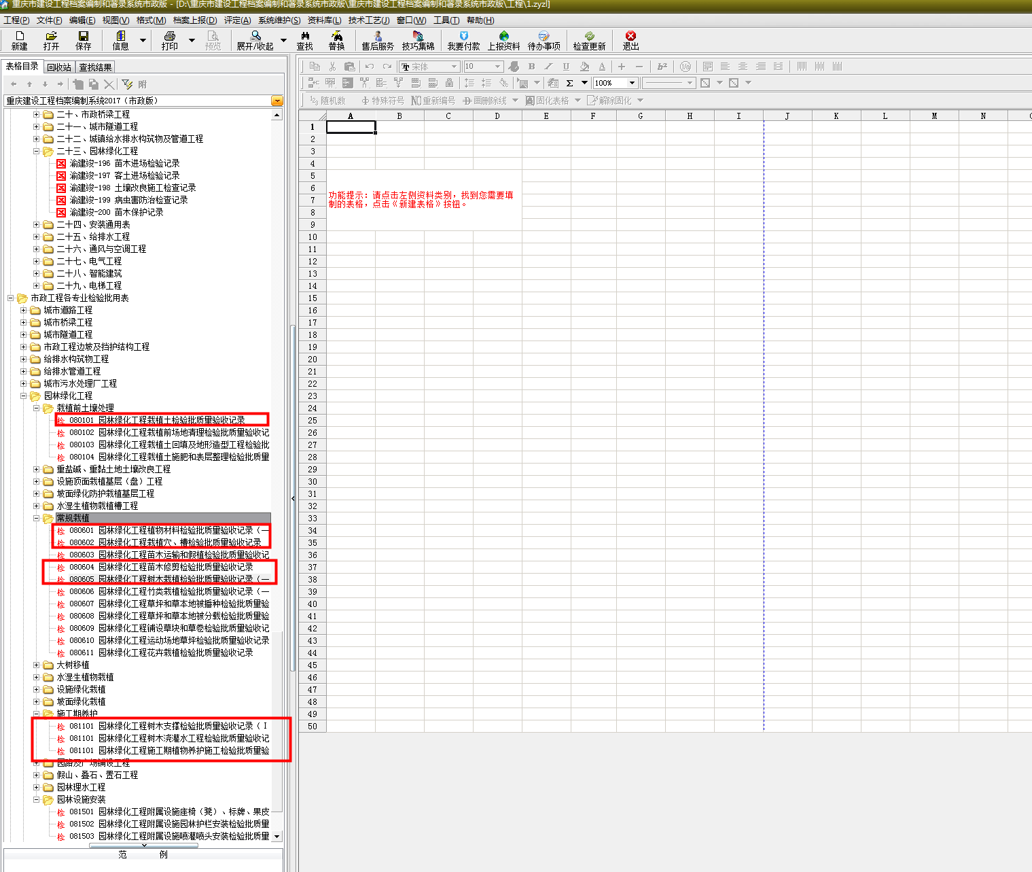1032x872 pixels.
Task: Open the font name 宋体 dropdown
Action: [455, 67]
